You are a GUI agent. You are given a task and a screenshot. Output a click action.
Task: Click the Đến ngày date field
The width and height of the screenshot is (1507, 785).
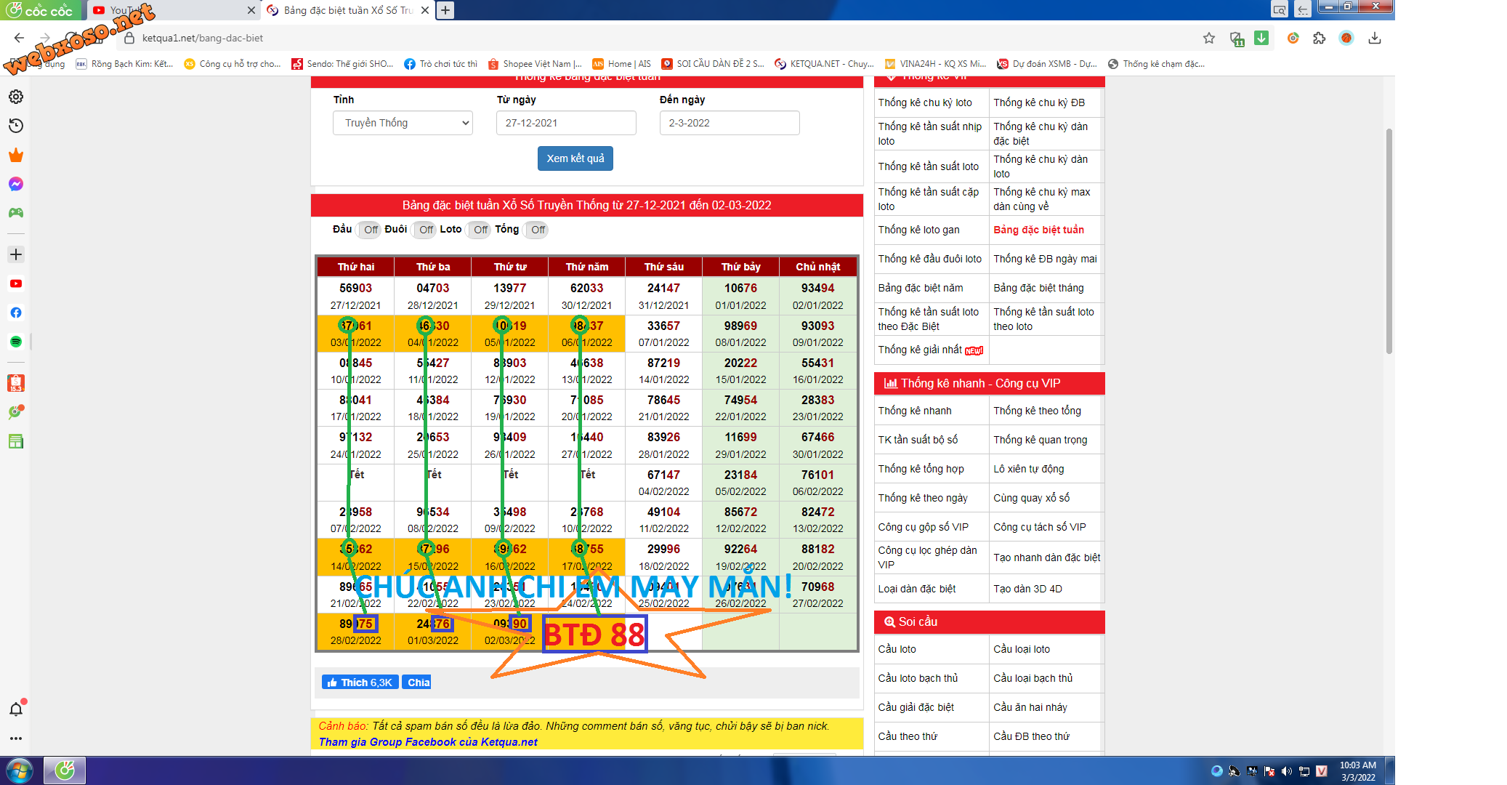(730, 123)
